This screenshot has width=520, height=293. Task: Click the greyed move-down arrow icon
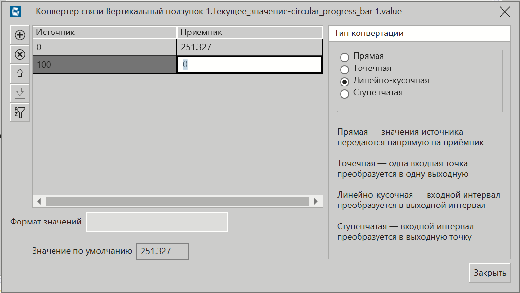19,93
